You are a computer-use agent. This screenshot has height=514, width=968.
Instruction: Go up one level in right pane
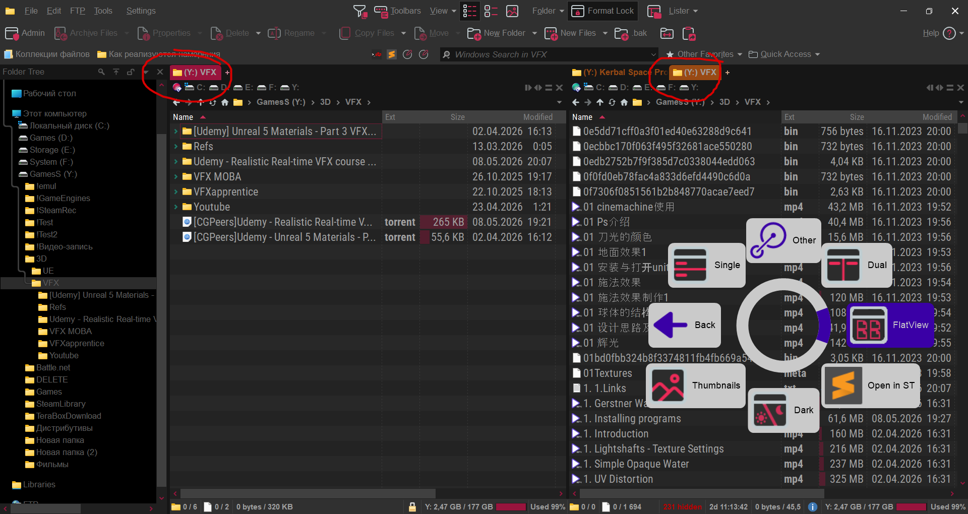(x=600, y=102)
